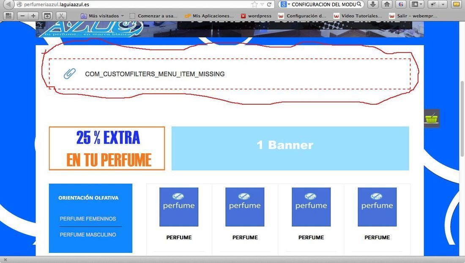Click the Google G toolbar button
The image size is (465, 263).
click(401, 5)
